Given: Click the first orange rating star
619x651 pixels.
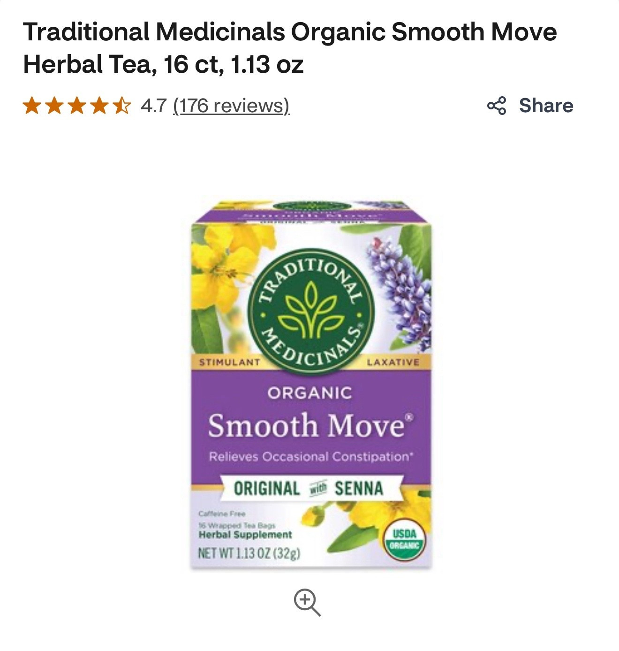Looking at the screenshot, I should click(32, 106).
